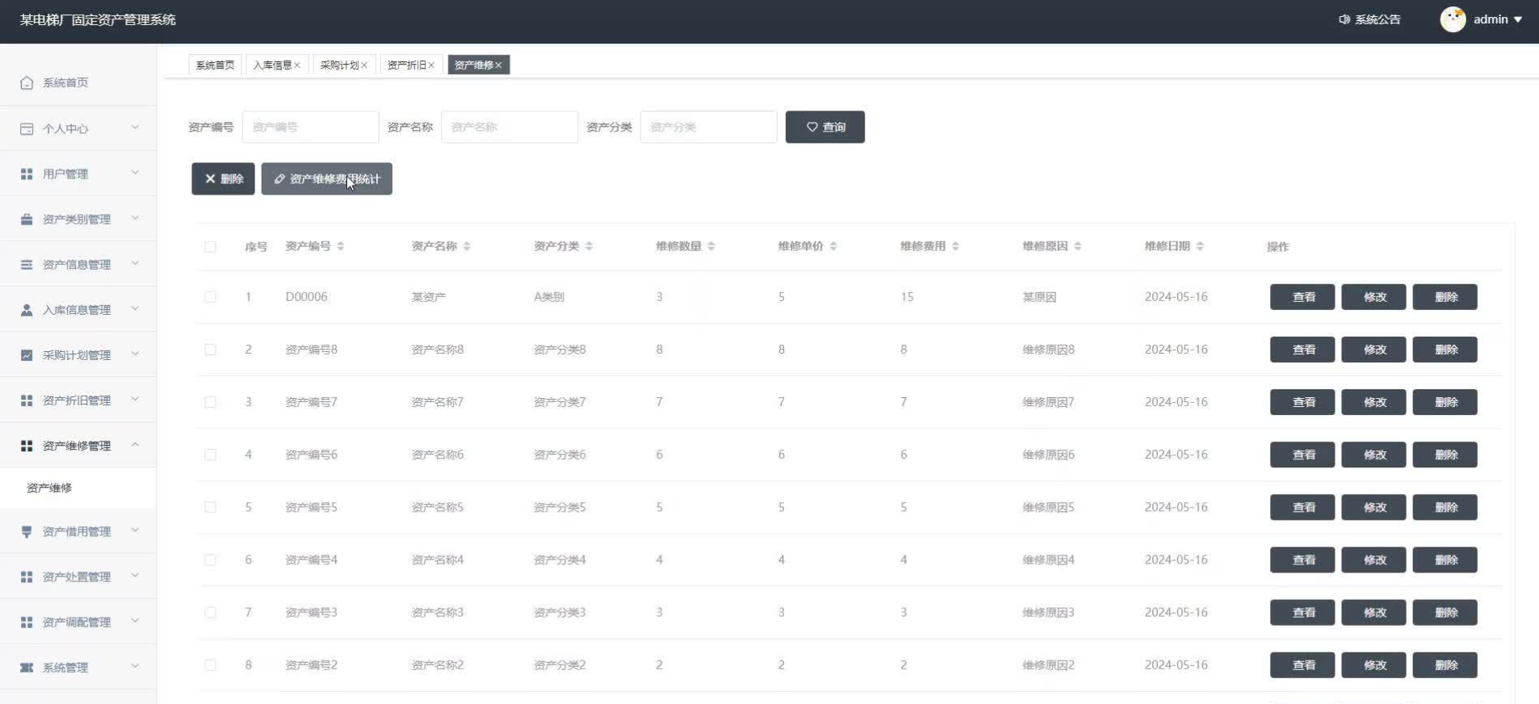
Task: Expand 采购计划管理 menu chevron
Action: point(135,354)
